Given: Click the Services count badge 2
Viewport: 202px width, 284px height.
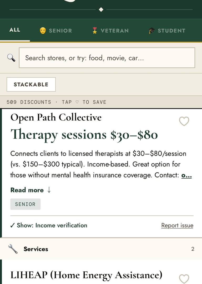Looking at the screenshot, I should click(193, 249).
